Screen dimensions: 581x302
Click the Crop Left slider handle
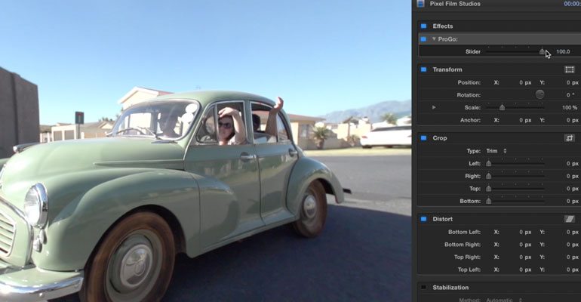(489, 163)
